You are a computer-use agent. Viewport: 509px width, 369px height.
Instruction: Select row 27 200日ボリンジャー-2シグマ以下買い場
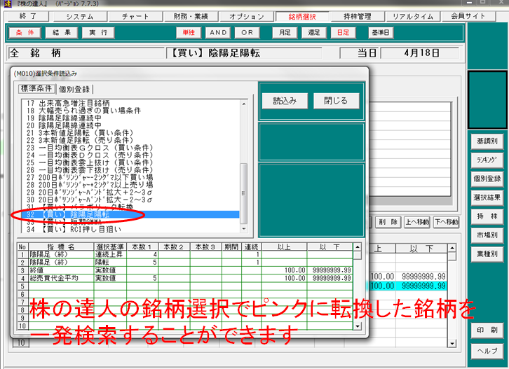[x=130, y=177]
